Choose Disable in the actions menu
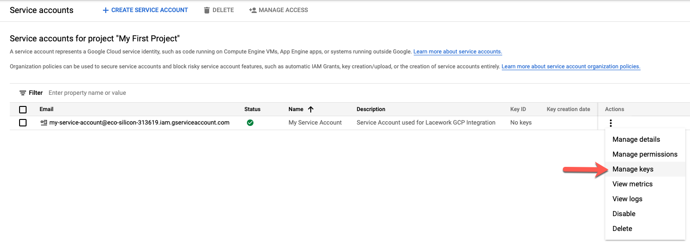The height and width of the screenshot is (244, 690). pos(645,214)
